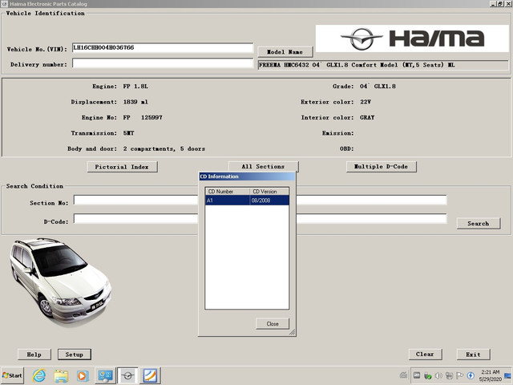Click the Clear button
This screenshot has width=513, height=385.
[425, 355]
